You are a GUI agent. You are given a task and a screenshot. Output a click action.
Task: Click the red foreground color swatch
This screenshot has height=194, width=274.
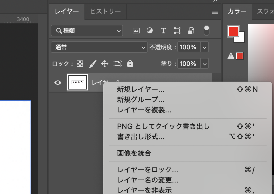point(233,31)
